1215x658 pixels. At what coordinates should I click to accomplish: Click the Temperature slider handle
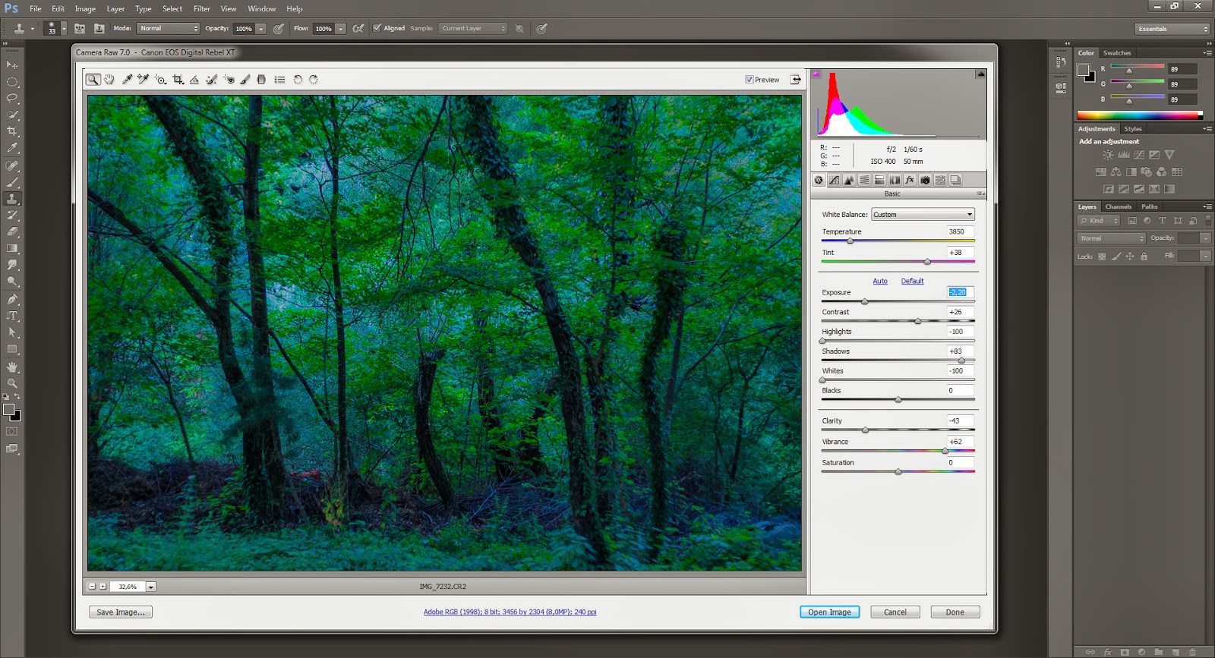pyautogui.click(x=850, y=241)
